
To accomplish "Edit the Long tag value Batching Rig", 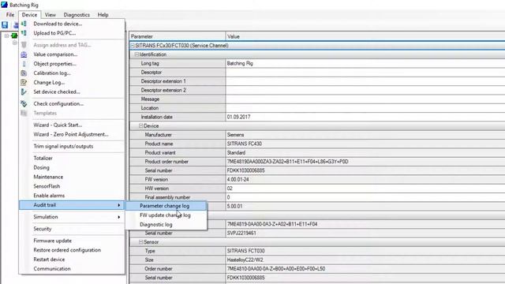I will 365,63.
